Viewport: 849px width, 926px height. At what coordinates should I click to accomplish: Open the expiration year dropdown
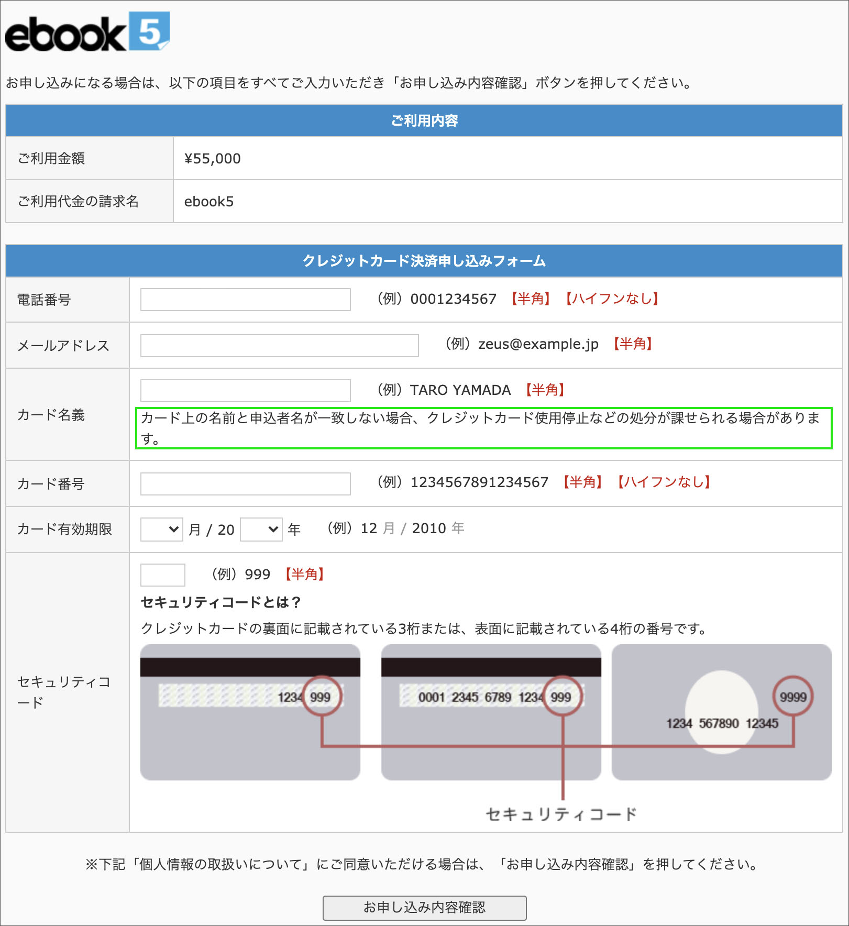pos(261,530)
